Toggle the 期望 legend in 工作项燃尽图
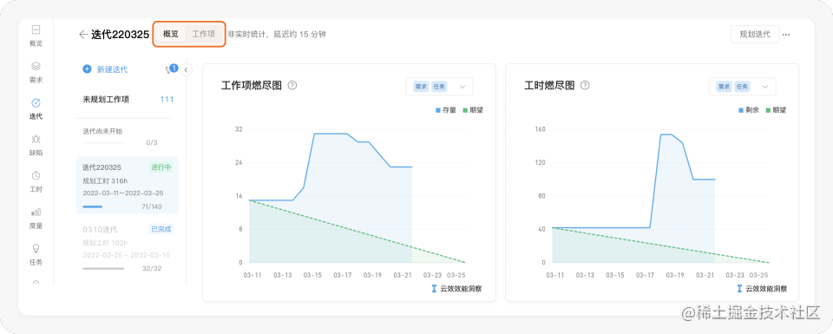Viewport: 833px width, 334px height. (473, 110)
